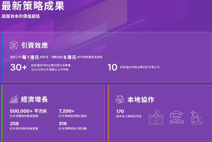Click the 每1港元 bold text

tap(30, 57)
